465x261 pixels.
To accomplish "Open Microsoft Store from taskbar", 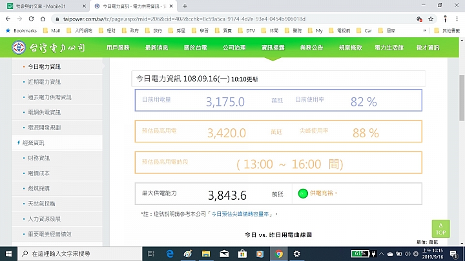I will (242, 254).
